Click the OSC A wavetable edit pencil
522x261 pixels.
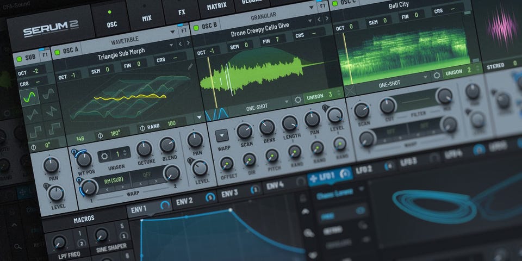coord(190,66)
